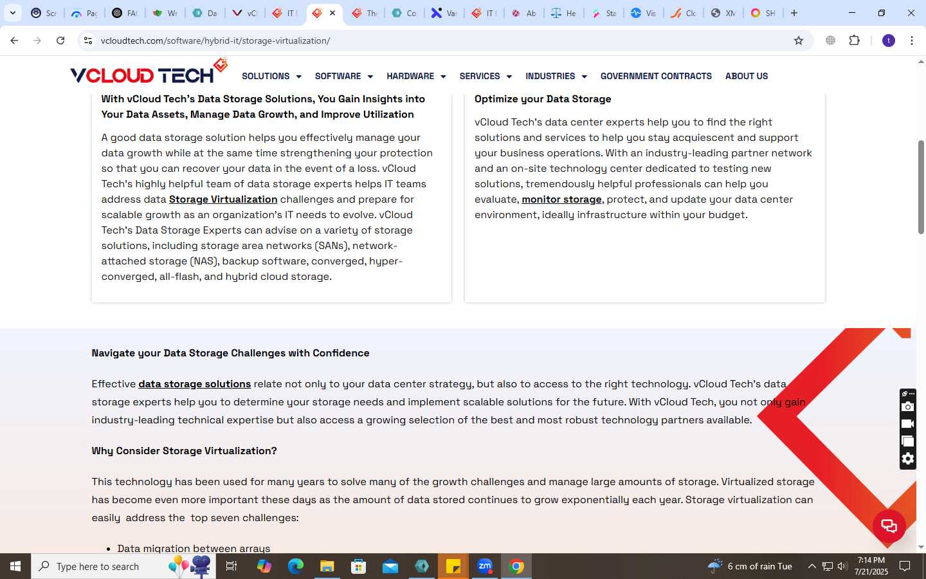Follow the monitor storage link
Image resolution: width=926 pixels, height=579 pixels.
(x=561, y=199)
